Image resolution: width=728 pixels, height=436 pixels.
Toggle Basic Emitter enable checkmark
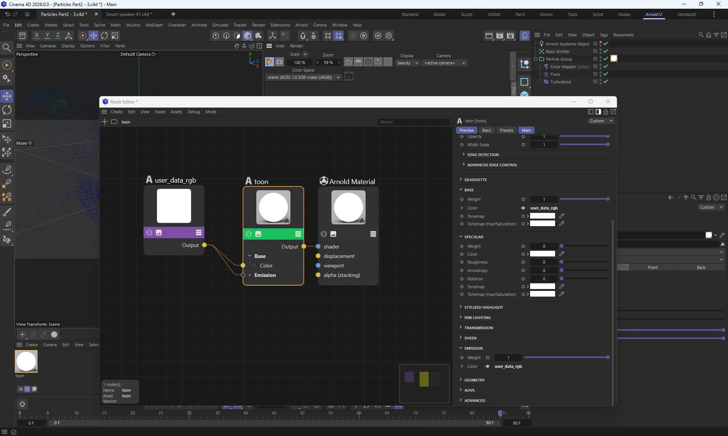(x=606, y=52)
